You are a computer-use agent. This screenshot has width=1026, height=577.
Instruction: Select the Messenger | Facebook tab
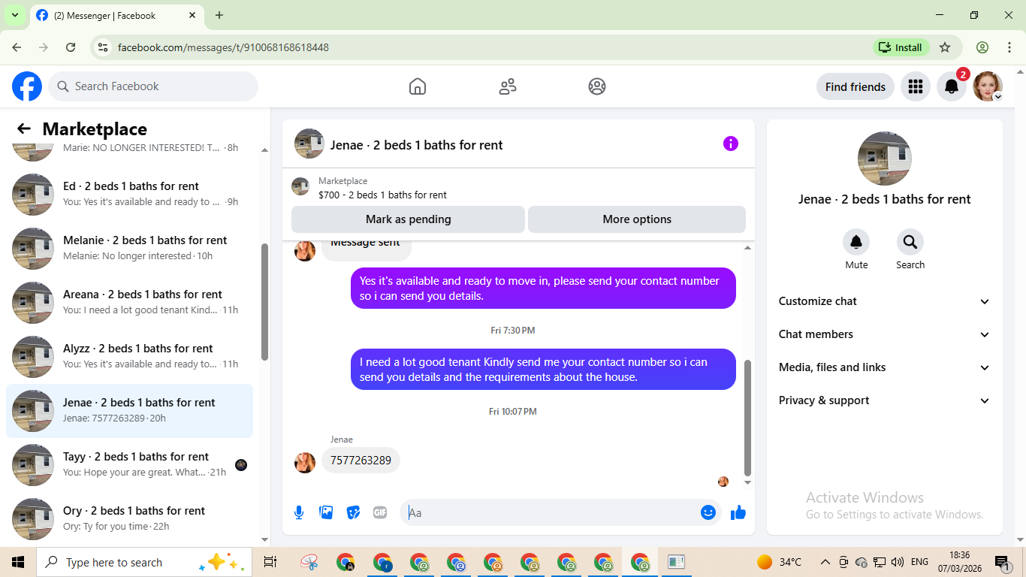116,15
